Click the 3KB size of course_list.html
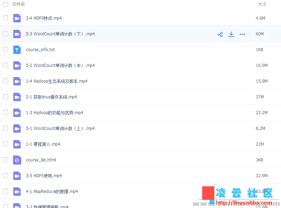 259,160
